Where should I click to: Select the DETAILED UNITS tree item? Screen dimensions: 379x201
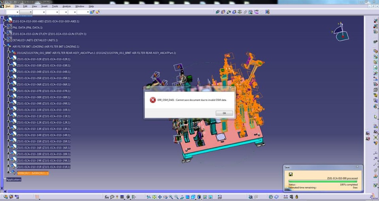(35, 40)
